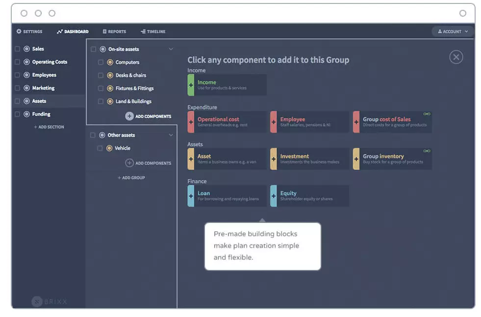Toggle the Vehicle component checkbox
Image resolution: width=481 pixels, height=317 pixels.
100,148
